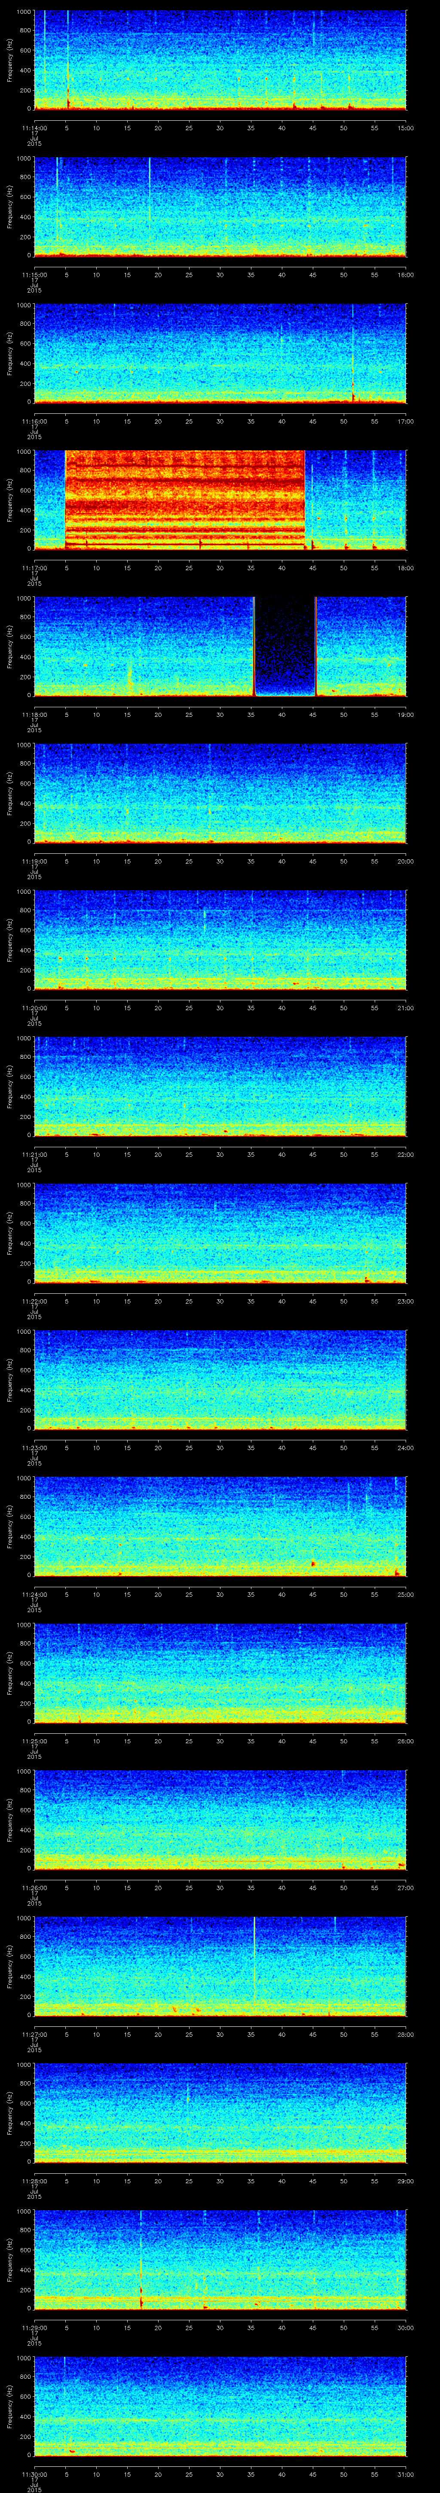Click the 15:00 end time label

point(405,128)
